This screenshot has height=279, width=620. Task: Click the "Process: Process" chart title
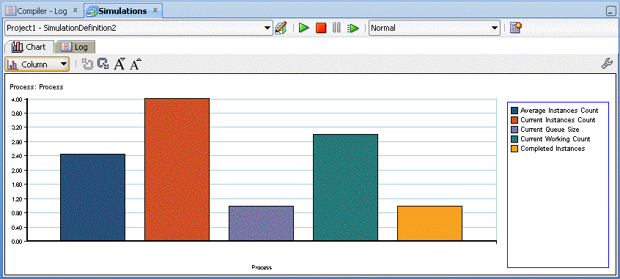click(x=37, y=87)
